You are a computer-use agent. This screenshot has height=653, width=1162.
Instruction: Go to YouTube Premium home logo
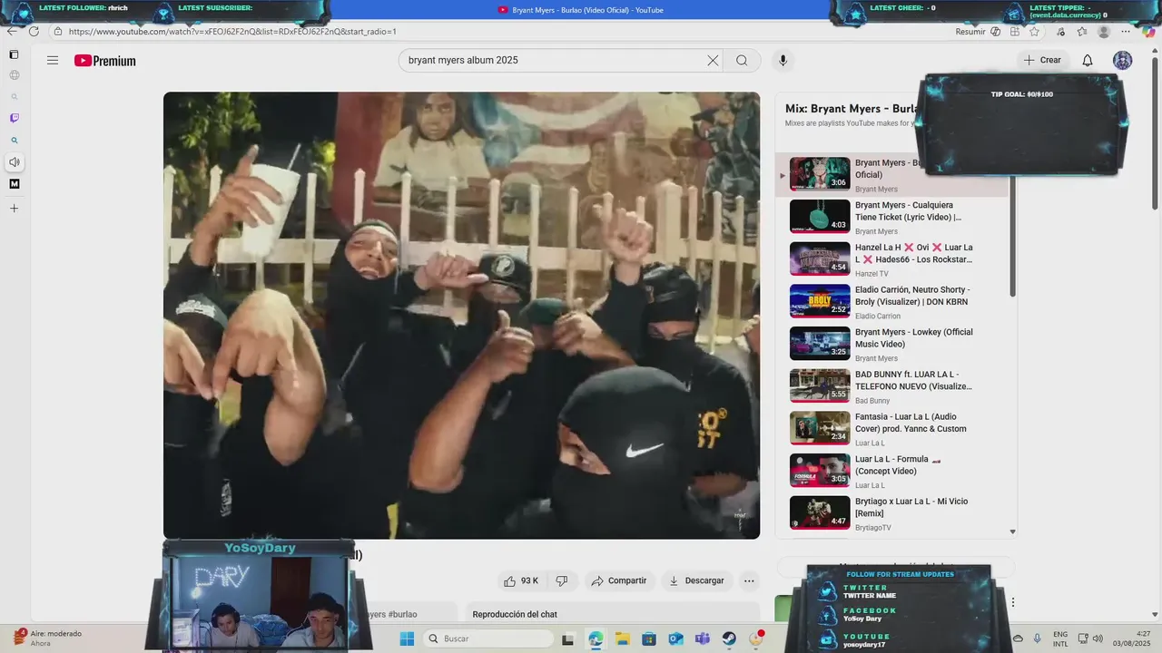pos(105,61)
